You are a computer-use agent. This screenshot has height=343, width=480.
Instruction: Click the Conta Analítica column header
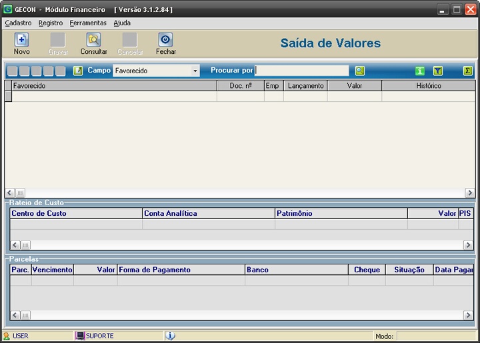pos(209,213)
